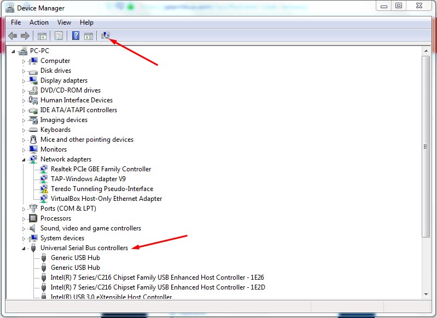Click the blue Help question-mark icon
The height and width of the screenshot is (318, 437).
point(75,36)
